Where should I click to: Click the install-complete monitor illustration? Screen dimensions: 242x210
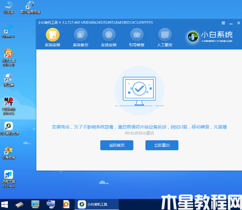(x=139, y=91)
